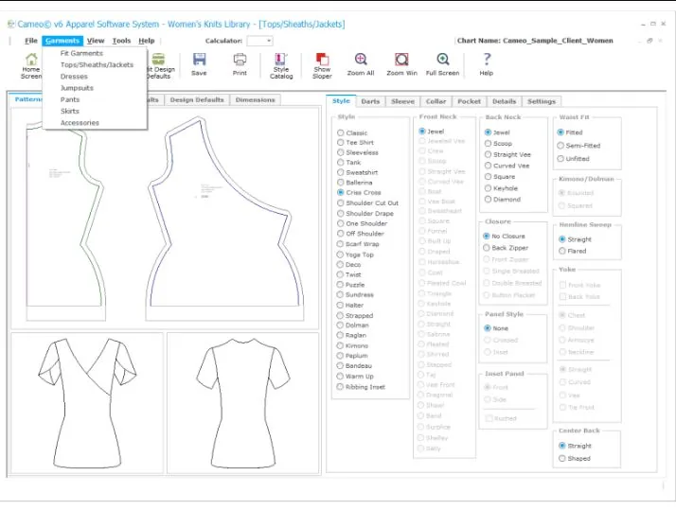Select the Yoga Top style option
The height and width of the screenshot is (510, 676).
[341, 255]
